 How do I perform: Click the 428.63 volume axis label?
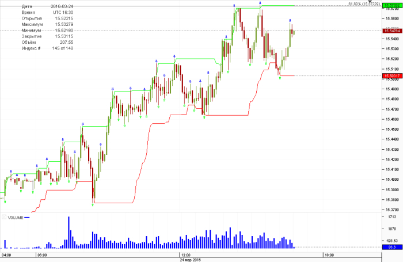[x=392, y=241]
